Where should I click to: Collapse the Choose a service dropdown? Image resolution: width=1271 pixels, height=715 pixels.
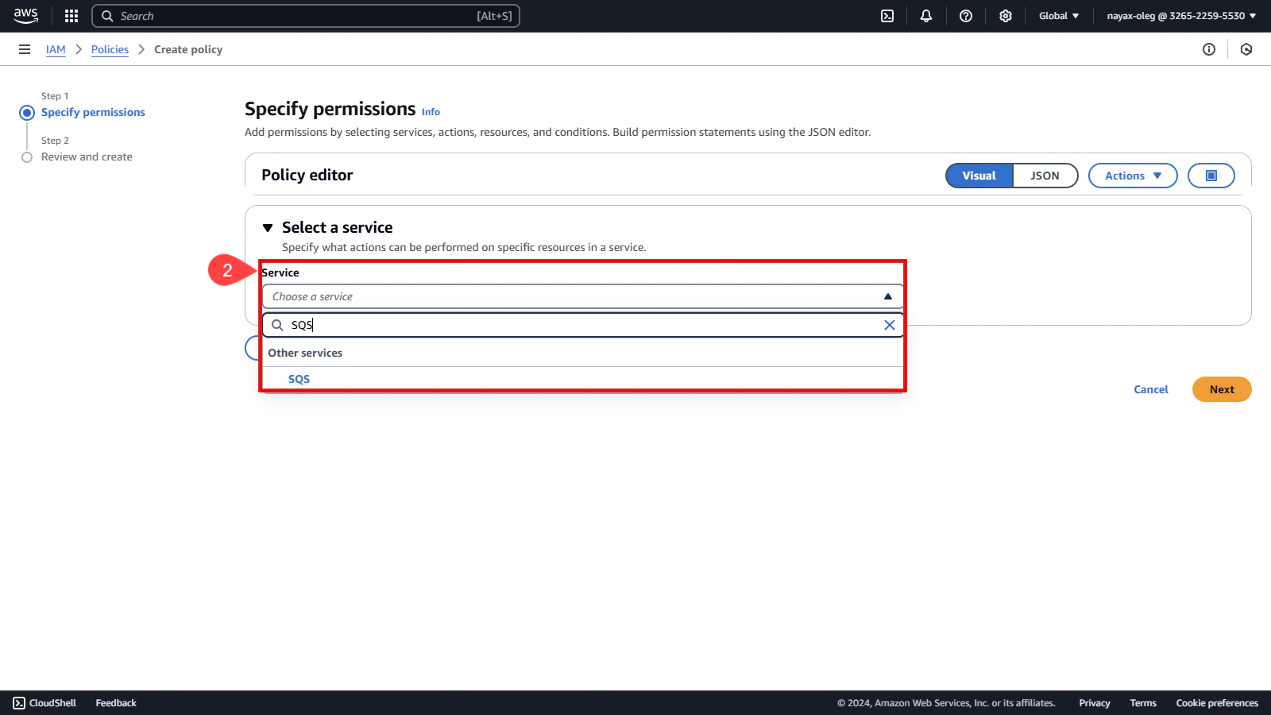[583, 296]
